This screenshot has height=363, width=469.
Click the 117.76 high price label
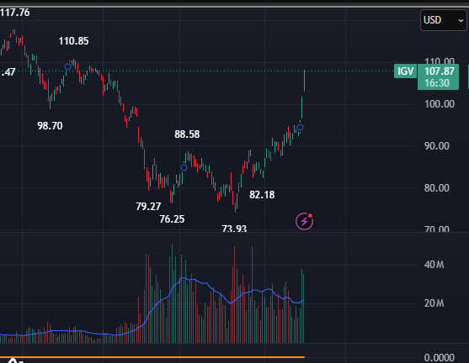[x=15, y=13]
